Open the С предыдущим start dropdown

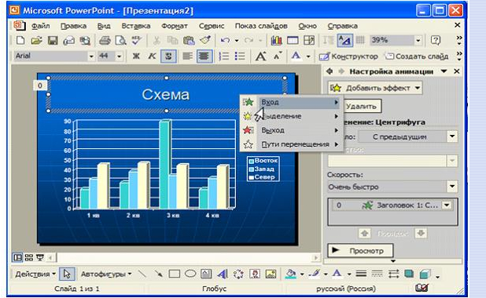pyautogui.click(x=452, y=136)
